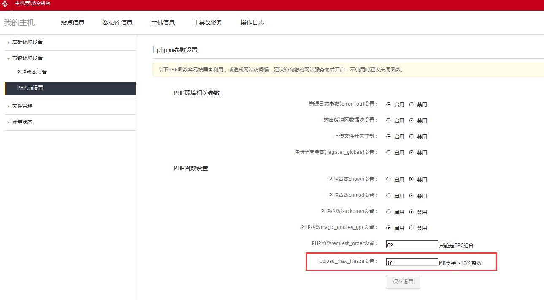Open PHP版本设置 in sidebar
This screenshot has height=300, width=544.
click(x=32, y=72)
